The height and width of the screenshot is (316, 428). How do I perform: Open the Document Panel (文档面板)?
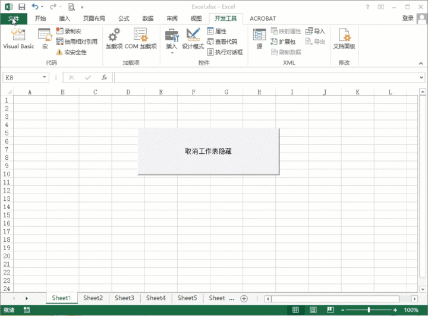(344, 39)
